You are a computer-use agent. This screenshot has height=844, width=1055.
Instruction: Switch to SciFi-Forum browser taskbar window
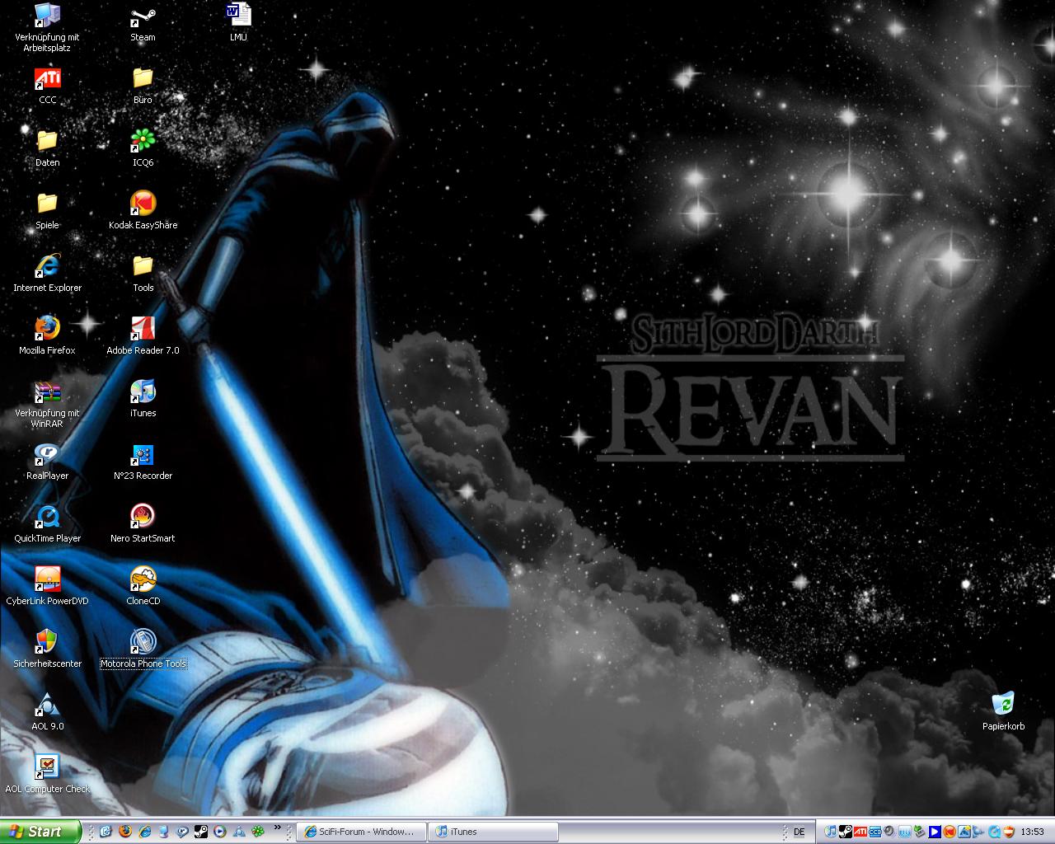point(361,832)
